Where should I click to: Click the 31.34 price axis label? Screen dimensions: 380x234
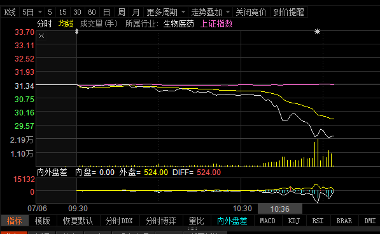24,86
